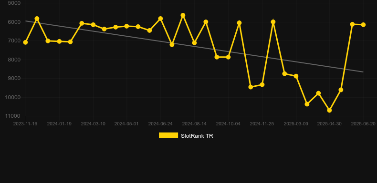Click the 2024-10-04 x-axis date label
This screenshot has height=183, width=377.
(x=228, y=124)
